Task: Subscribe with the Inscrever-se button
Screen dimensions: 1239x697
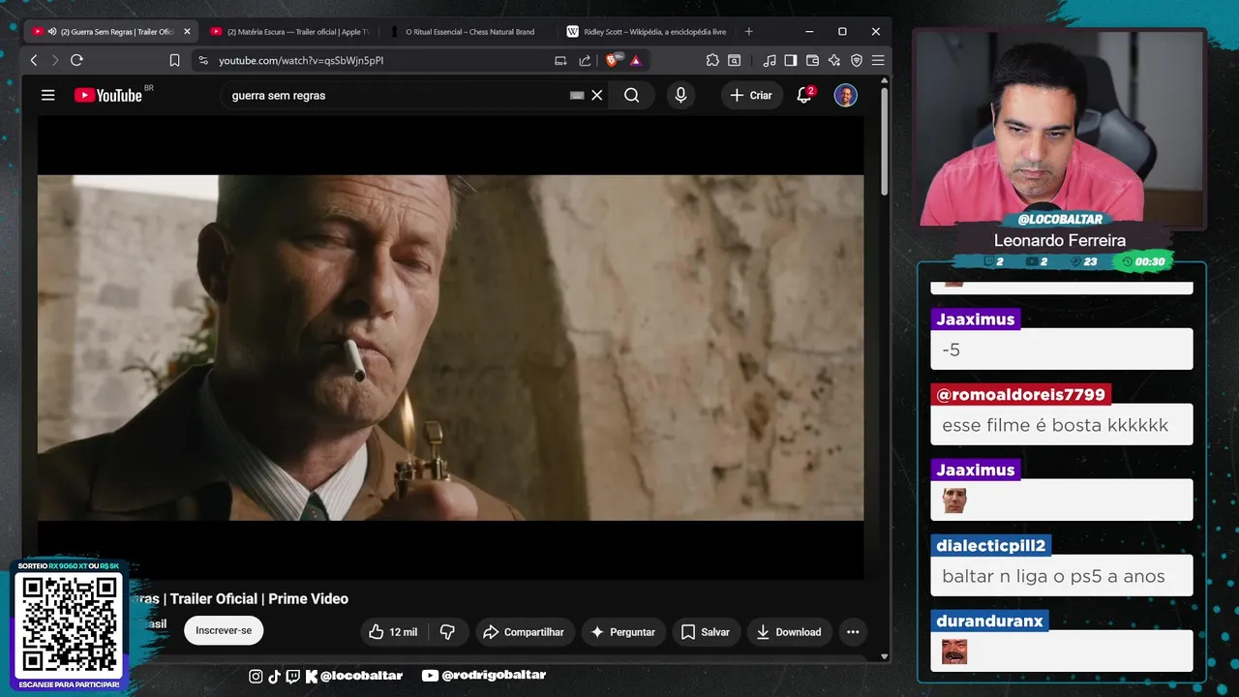Action: click(x=224, y=630)
